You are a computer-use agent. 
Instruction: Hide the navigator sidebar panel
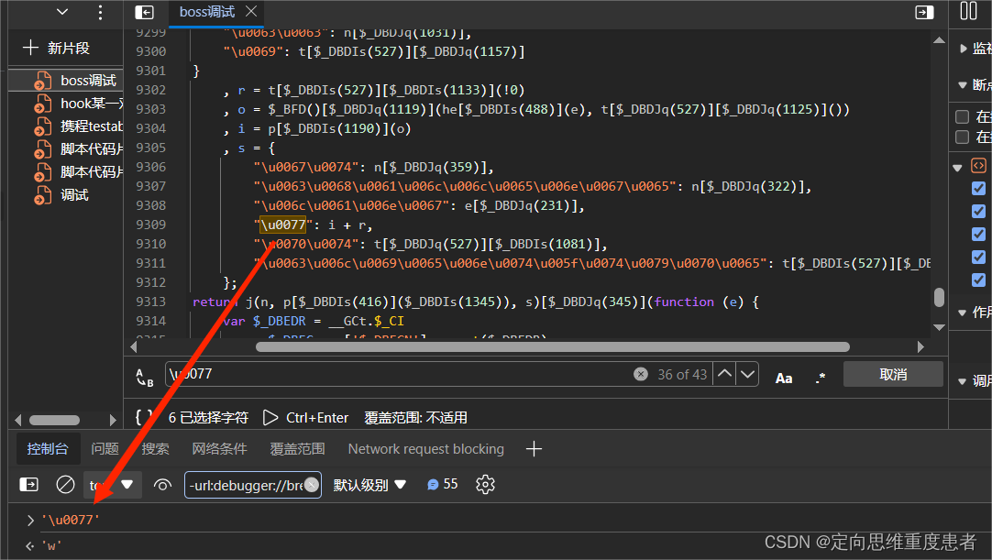pos(145,12)
